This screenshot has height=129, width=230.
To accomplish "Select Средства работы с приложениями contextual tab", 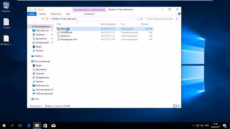I will (x=89, y=10).
